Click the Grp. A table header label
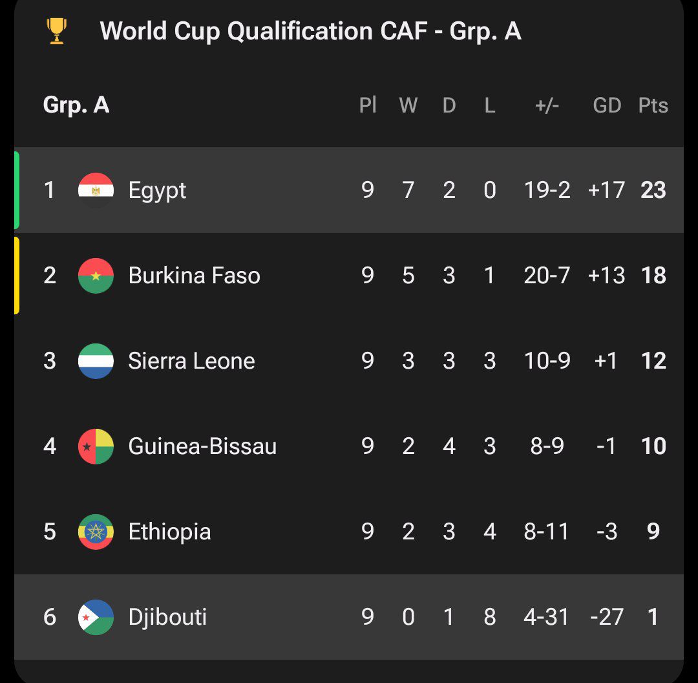This screenshot has height=683, width=698. pos(76,105)
